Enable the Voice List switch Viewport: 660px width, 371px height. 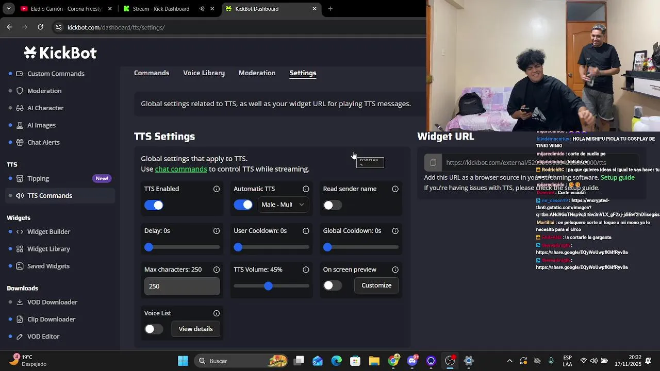click(154, 329)
